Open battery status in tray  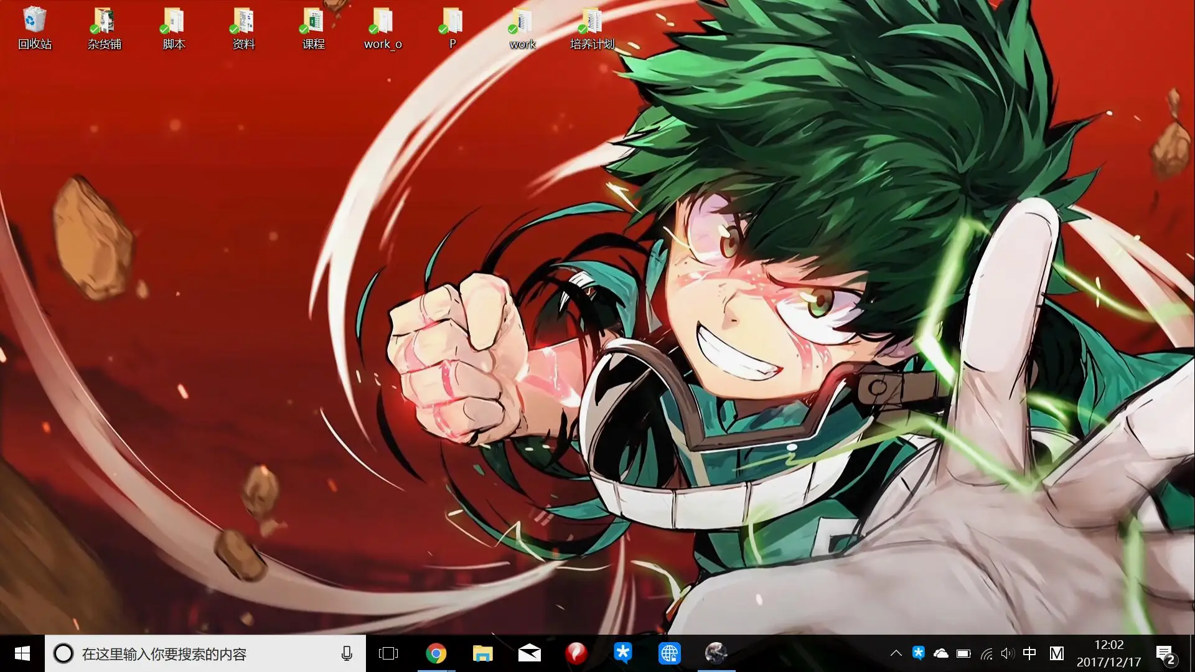963,653
